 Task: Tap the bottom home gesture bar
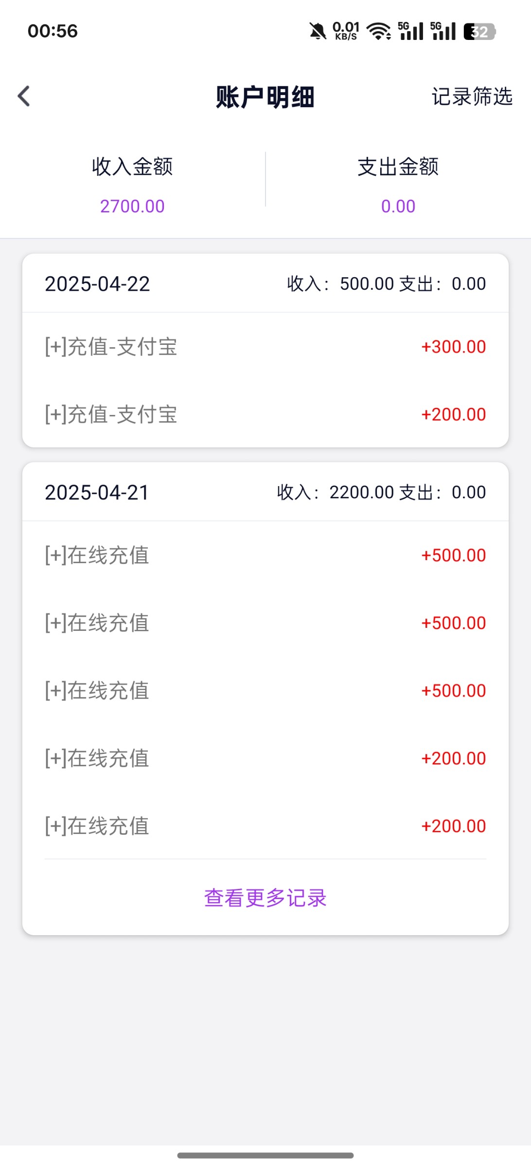tap(265, 1155)
